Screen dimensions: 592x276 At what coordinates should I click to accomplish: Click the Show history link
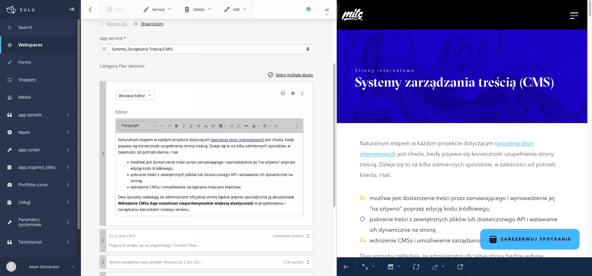tap(152, 24)
